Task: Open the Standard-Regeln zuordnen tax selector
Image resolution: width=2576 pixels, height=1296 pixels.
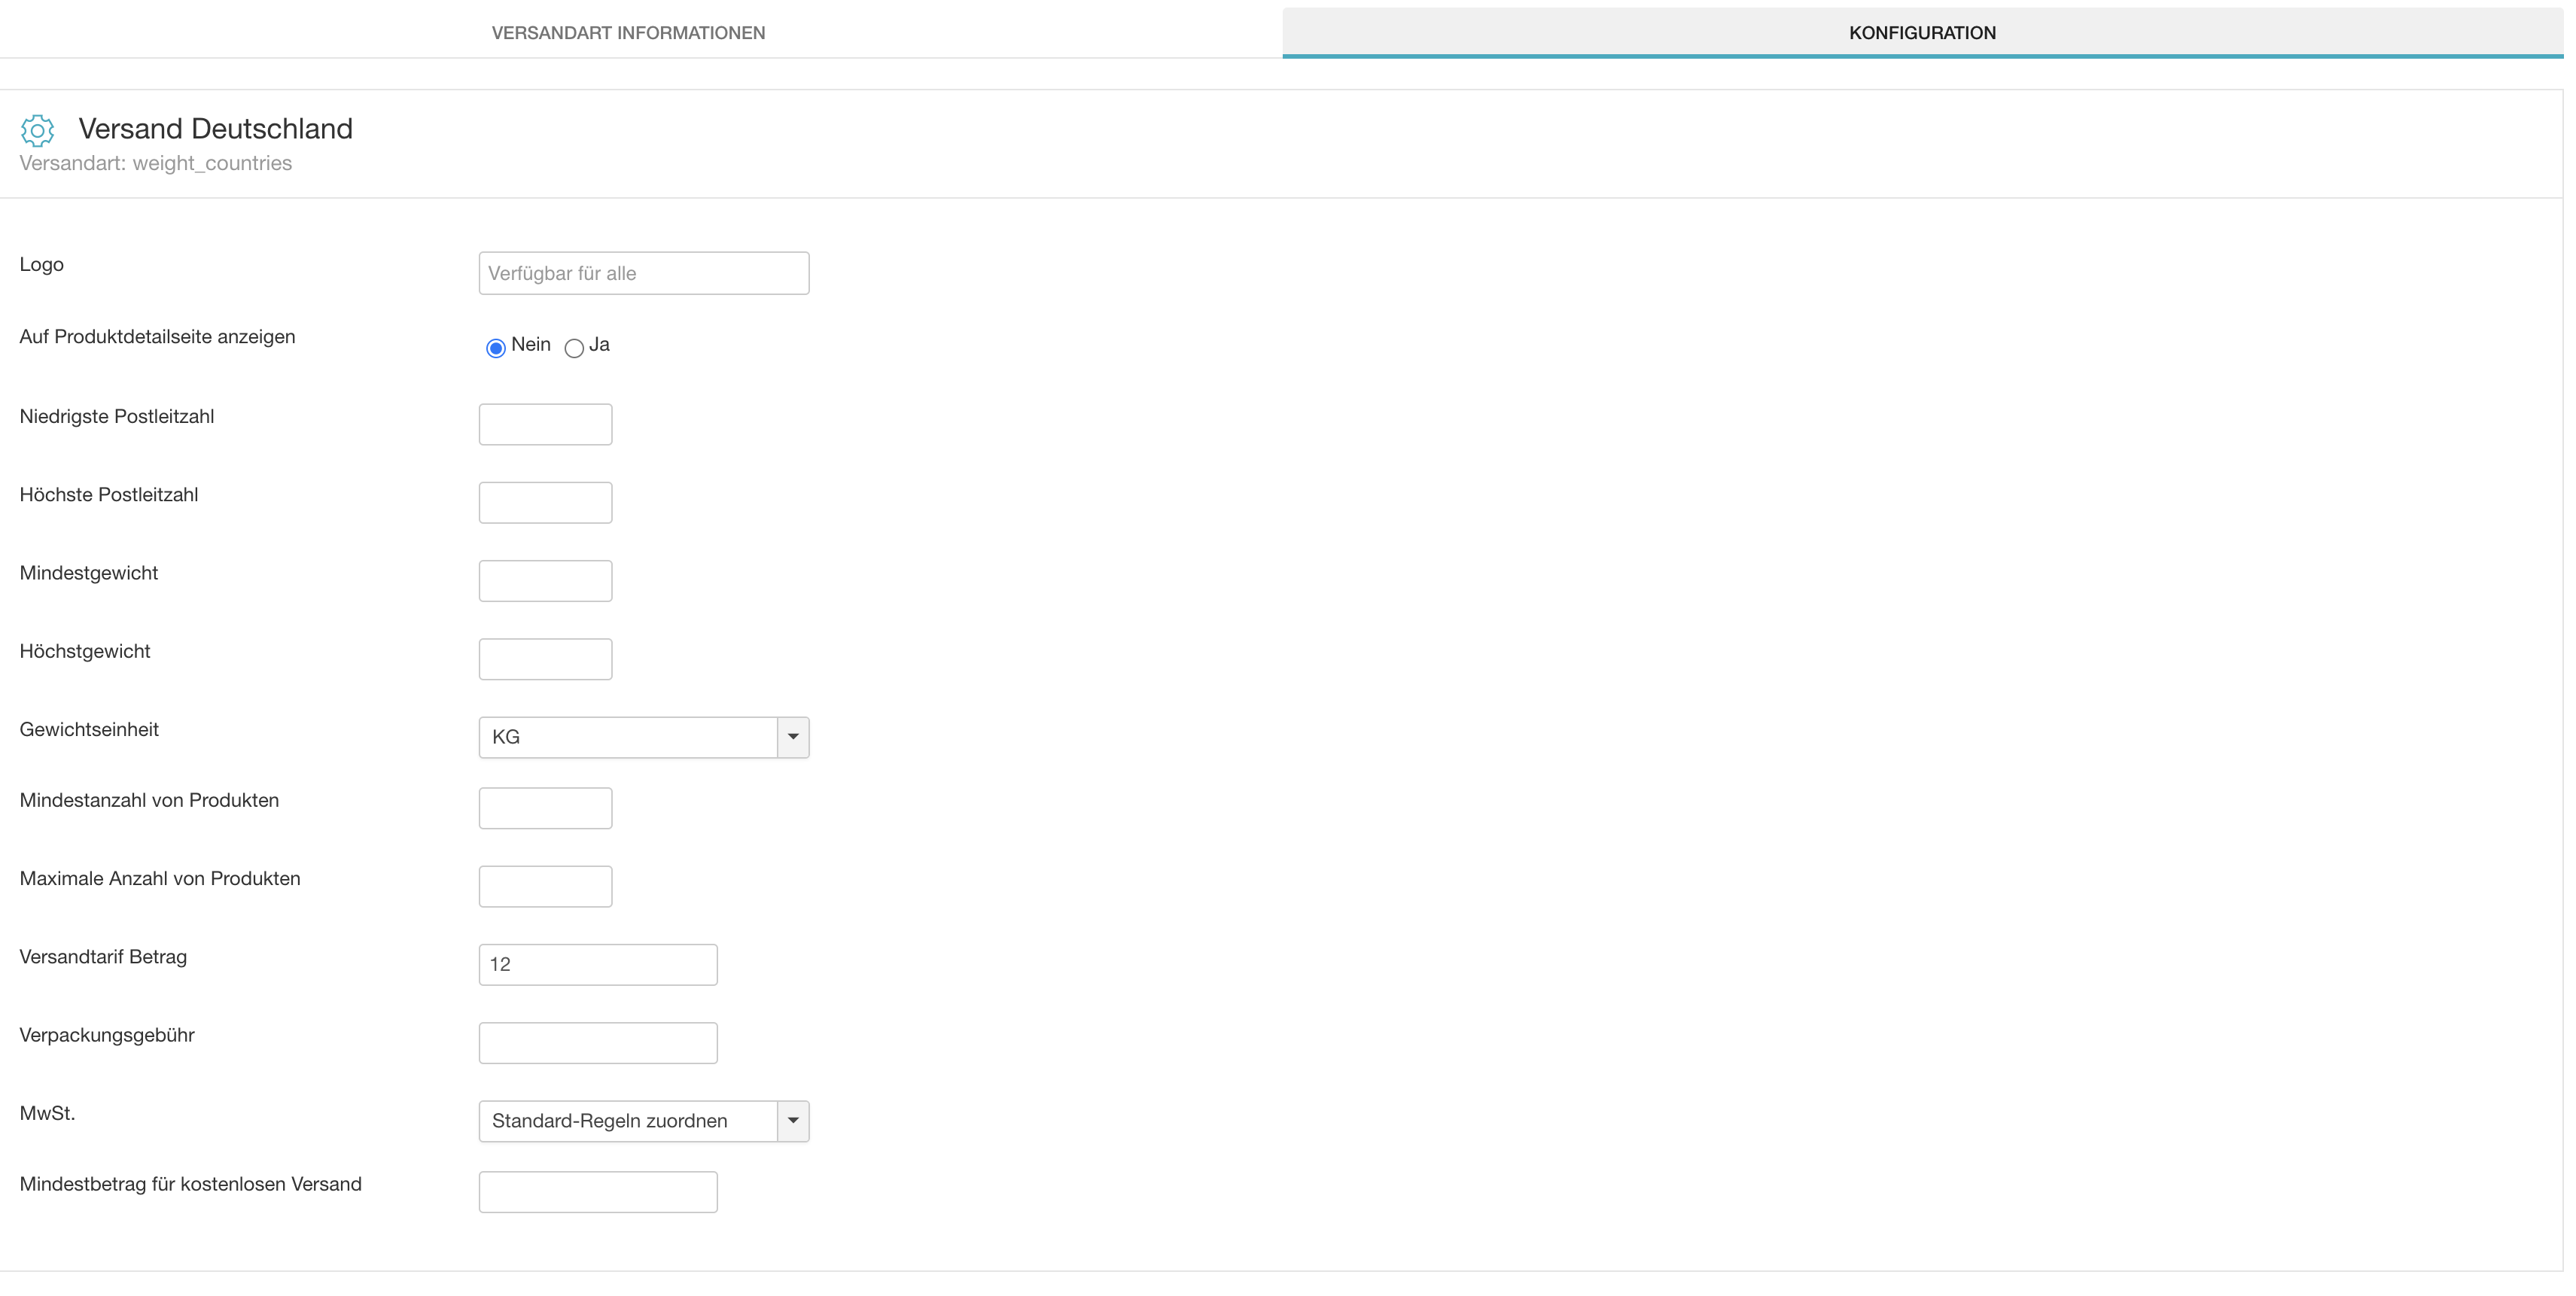Action: coord(628,1121)
